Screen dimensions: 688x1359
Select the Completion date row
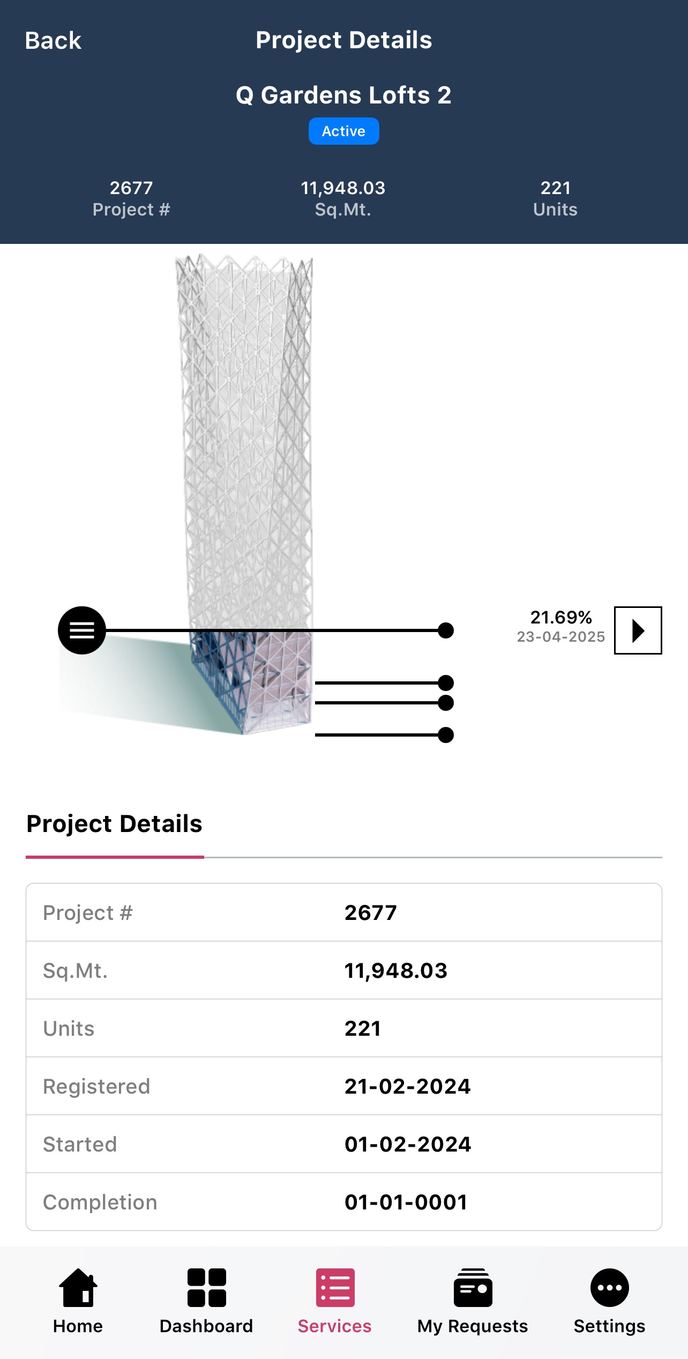click(343, 1202)
